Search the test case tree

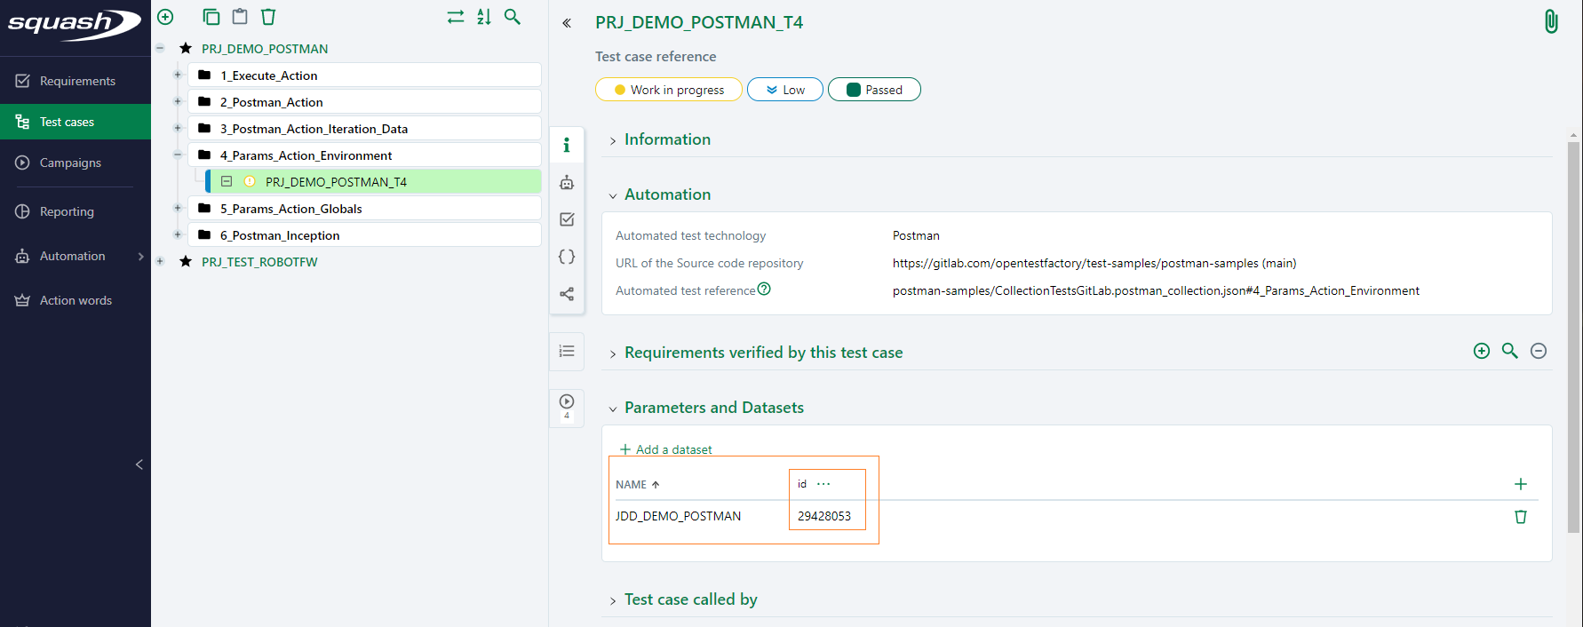(513, 17)
